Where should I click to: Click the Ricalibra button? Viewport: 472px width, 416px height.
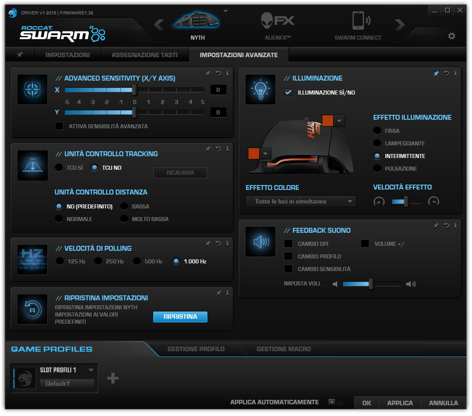180,173
